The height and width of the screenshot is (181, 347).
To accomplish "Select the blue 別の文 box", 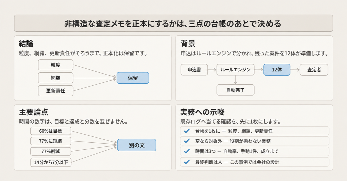I will [x=137, y=145].
